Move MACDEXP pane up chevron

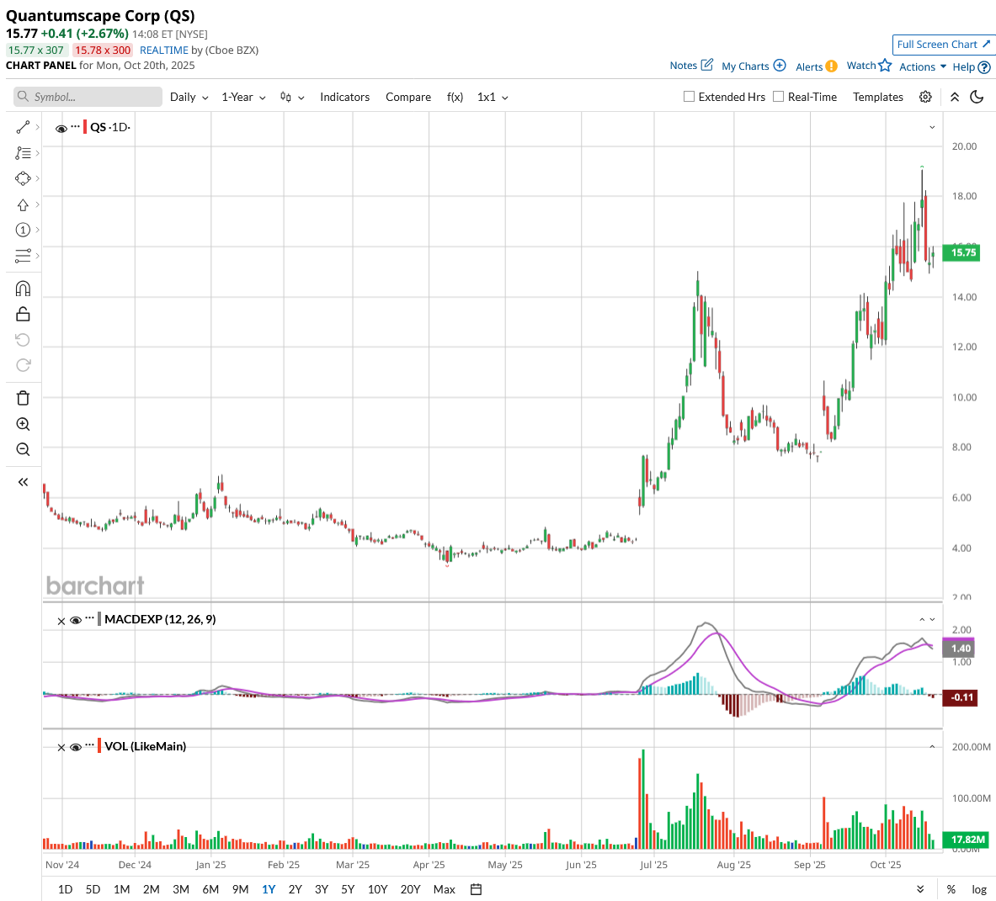point(922,619)
